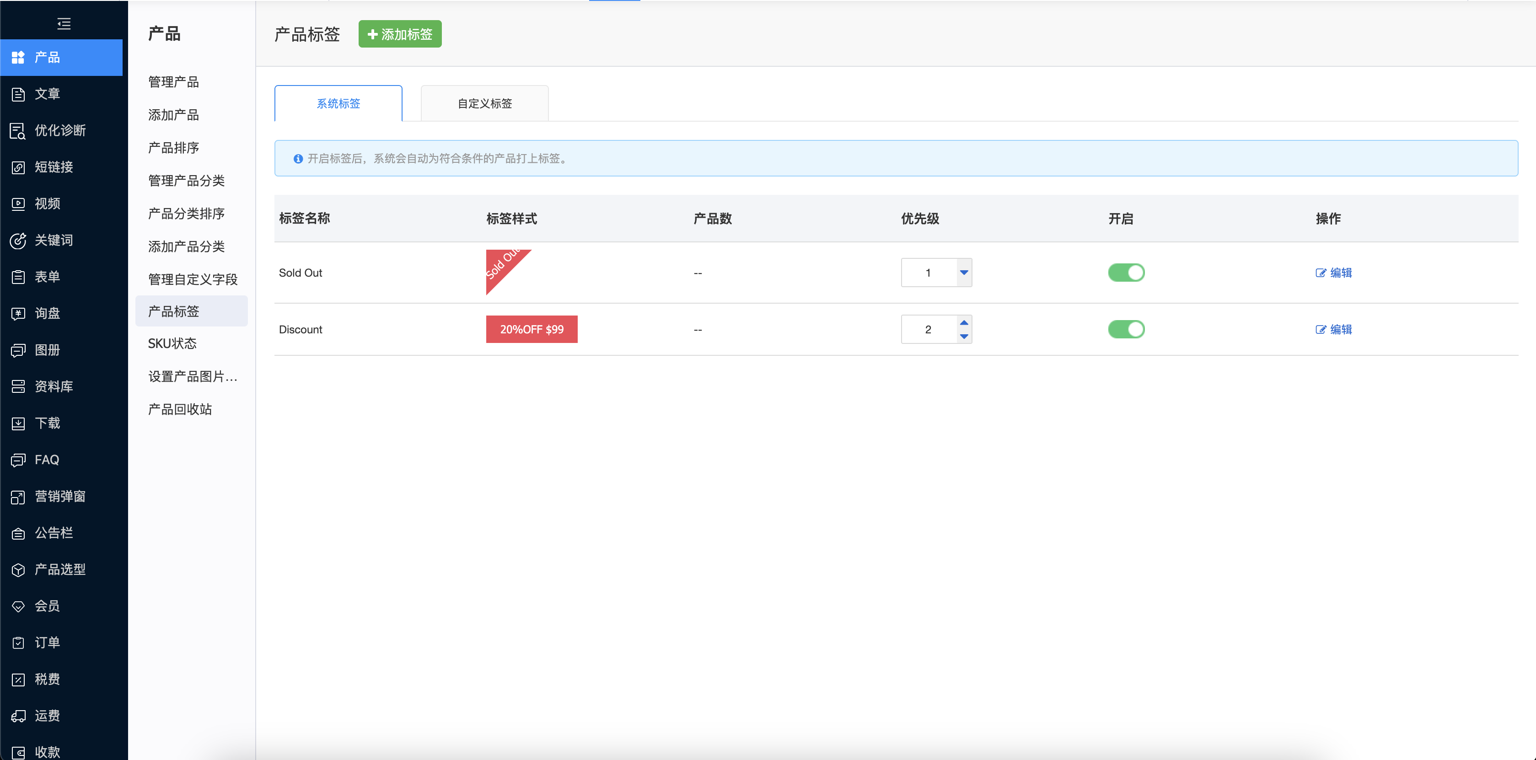The width and height of the screenshot is (1536, 760).
Task: Open the 视频 video icon in sidebar
Action: [18, 204]
